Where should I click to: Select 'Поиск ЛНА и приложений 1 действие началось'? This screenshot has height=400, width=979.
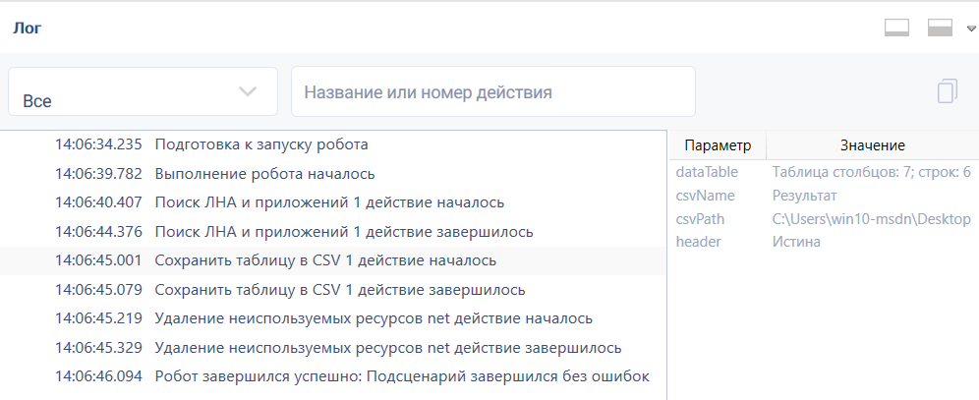(333, 202)
